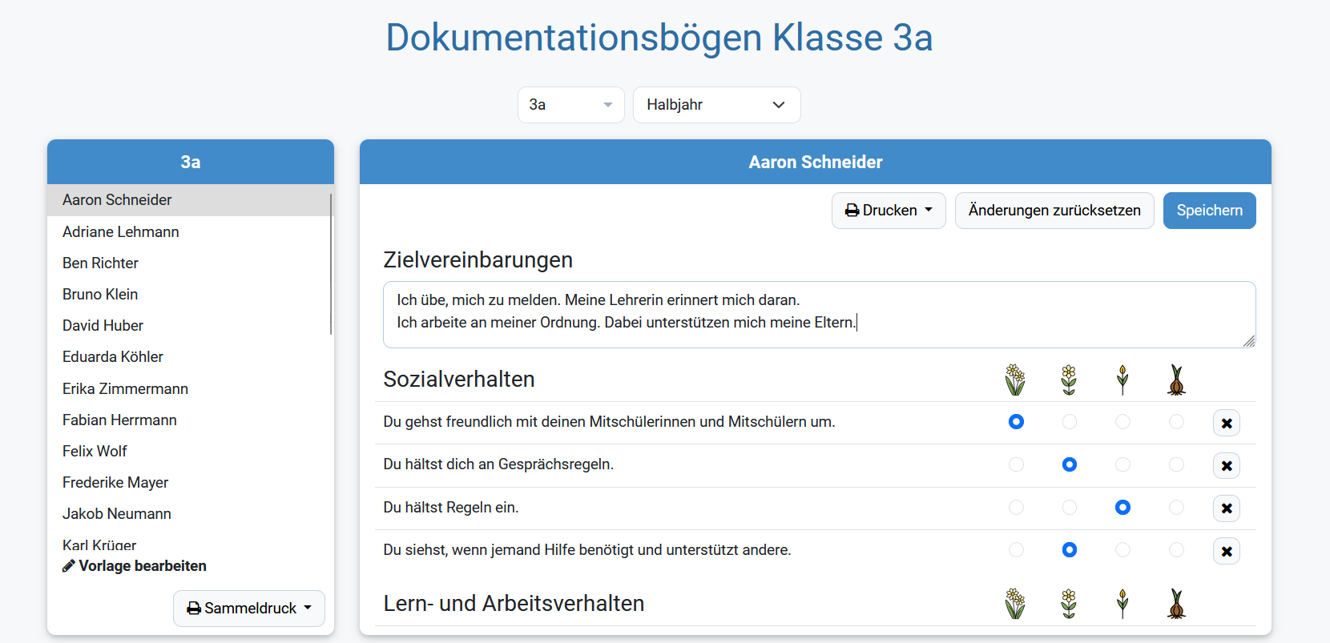Clear rating for 'Du hältst Regeln ein' row
1330x643 pixels.
tap(1227, 508)
